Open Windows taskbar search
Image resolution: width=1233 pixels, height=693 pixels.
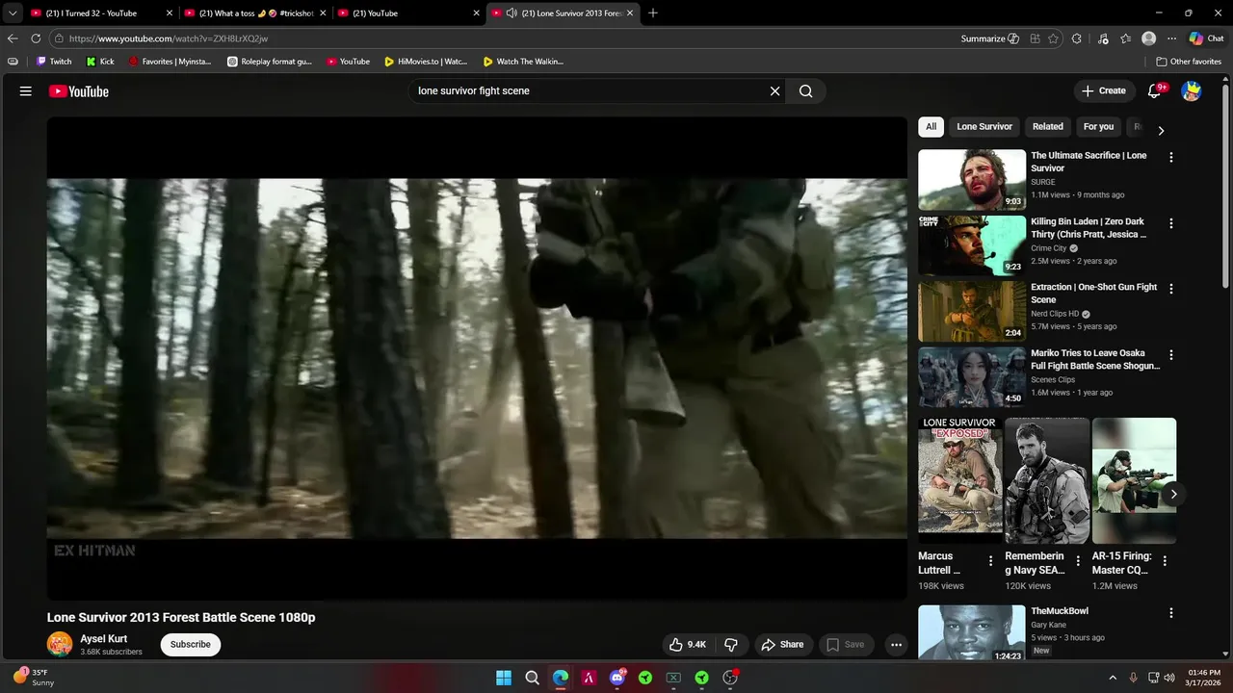(532, 678)
